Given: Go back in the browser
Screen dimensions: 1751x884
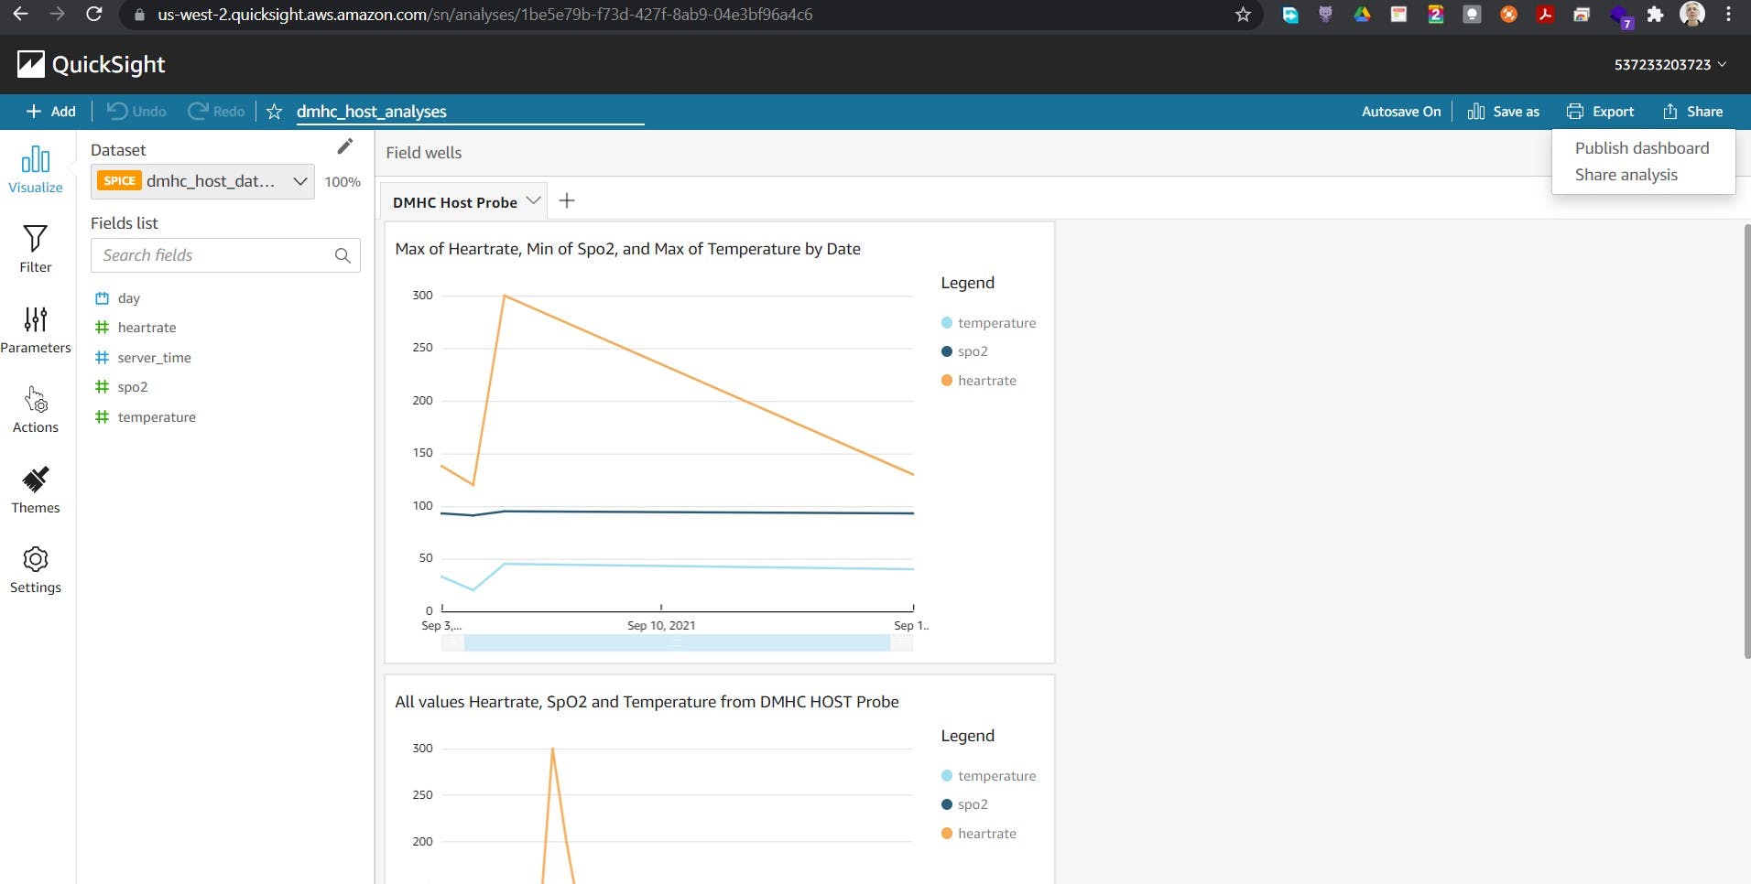Looking at the screenshot, I should 20,14.
